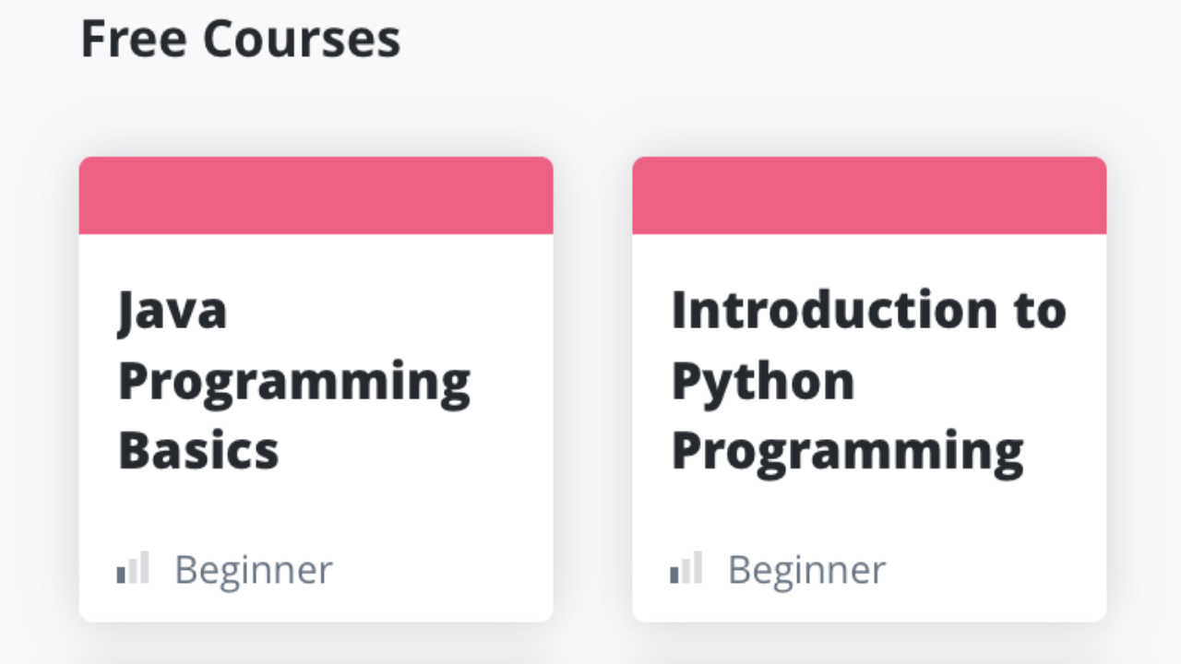The image size is (1181, 664).
Task: Click the word "Java" in the first card
Action: tap(173, 310)
